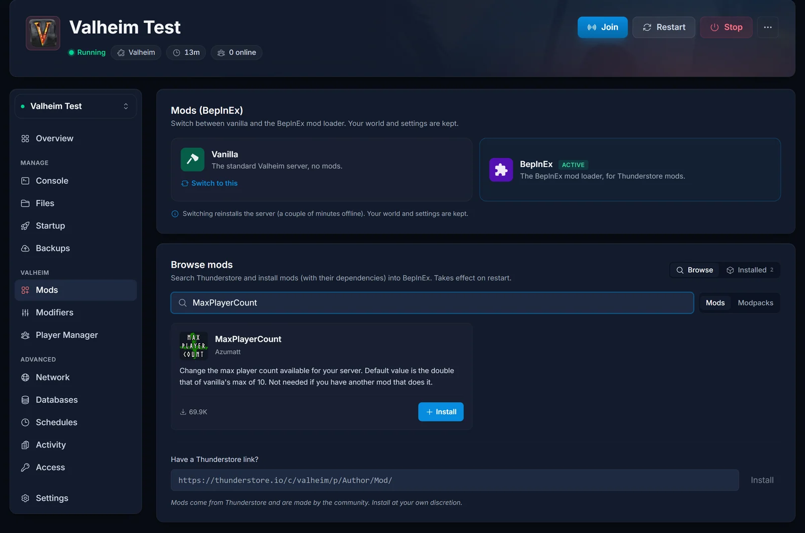Click the 13m uptime badge

pos(186,52)
